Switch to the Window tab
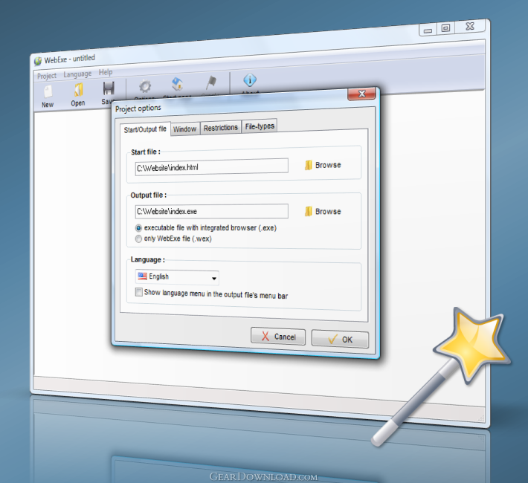The image size is (528, 483). click(x=185, y=129)
